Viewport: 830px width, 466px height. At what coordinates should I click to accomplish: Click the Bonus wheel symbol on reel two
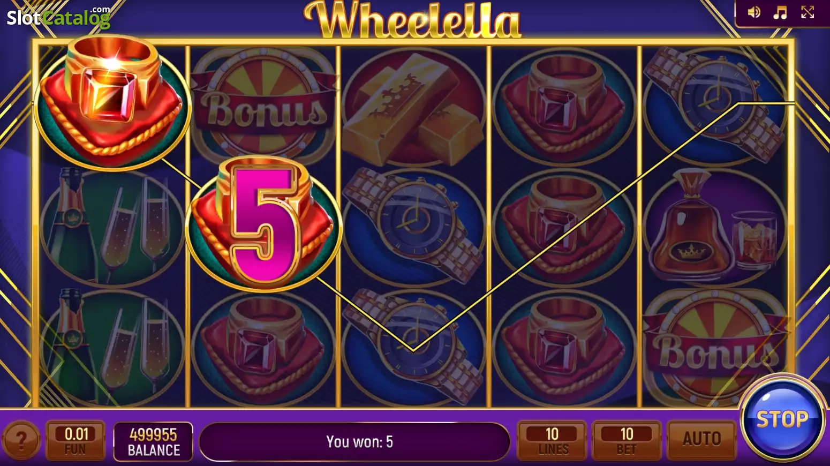click(263, 105)
